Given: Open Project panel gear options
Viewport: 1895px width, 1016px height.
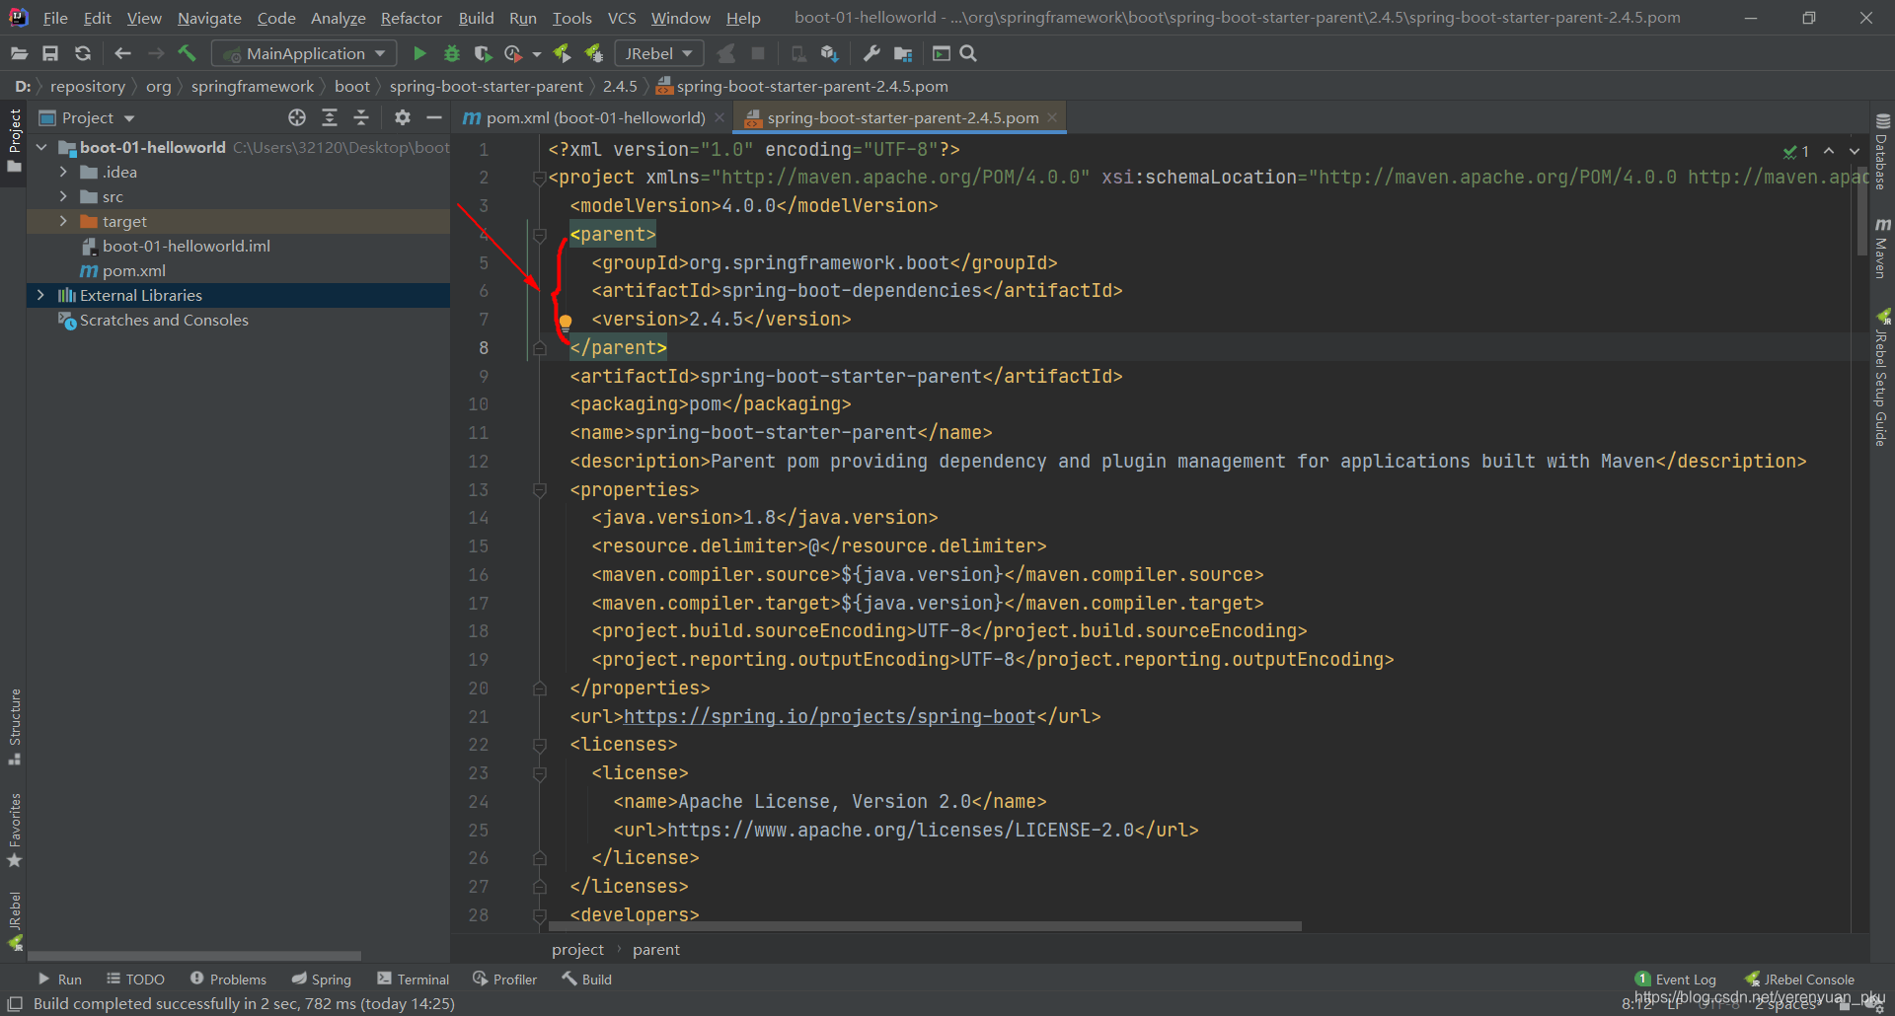Looking at the screenshot, I should pyautogui.click(x=402, y=118).
